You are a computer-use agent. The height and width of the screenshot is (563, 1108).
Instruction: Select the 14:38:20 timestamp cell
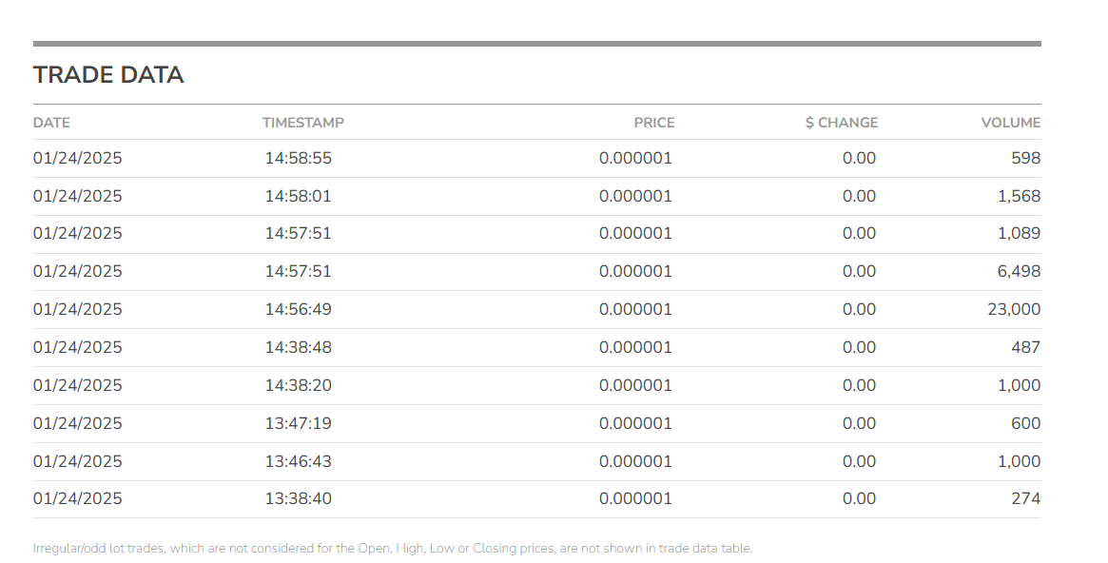299,385
